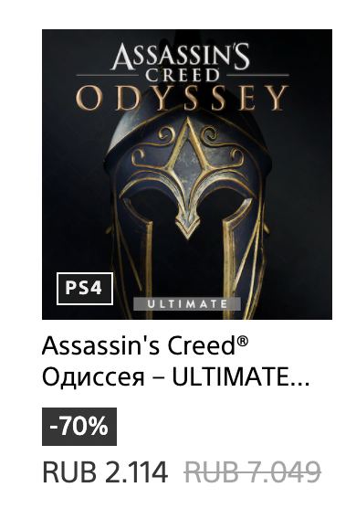Click the ULTIMATE edition banner on cover
This screenshot has width=356, height=519.
[x=187, y=304]
